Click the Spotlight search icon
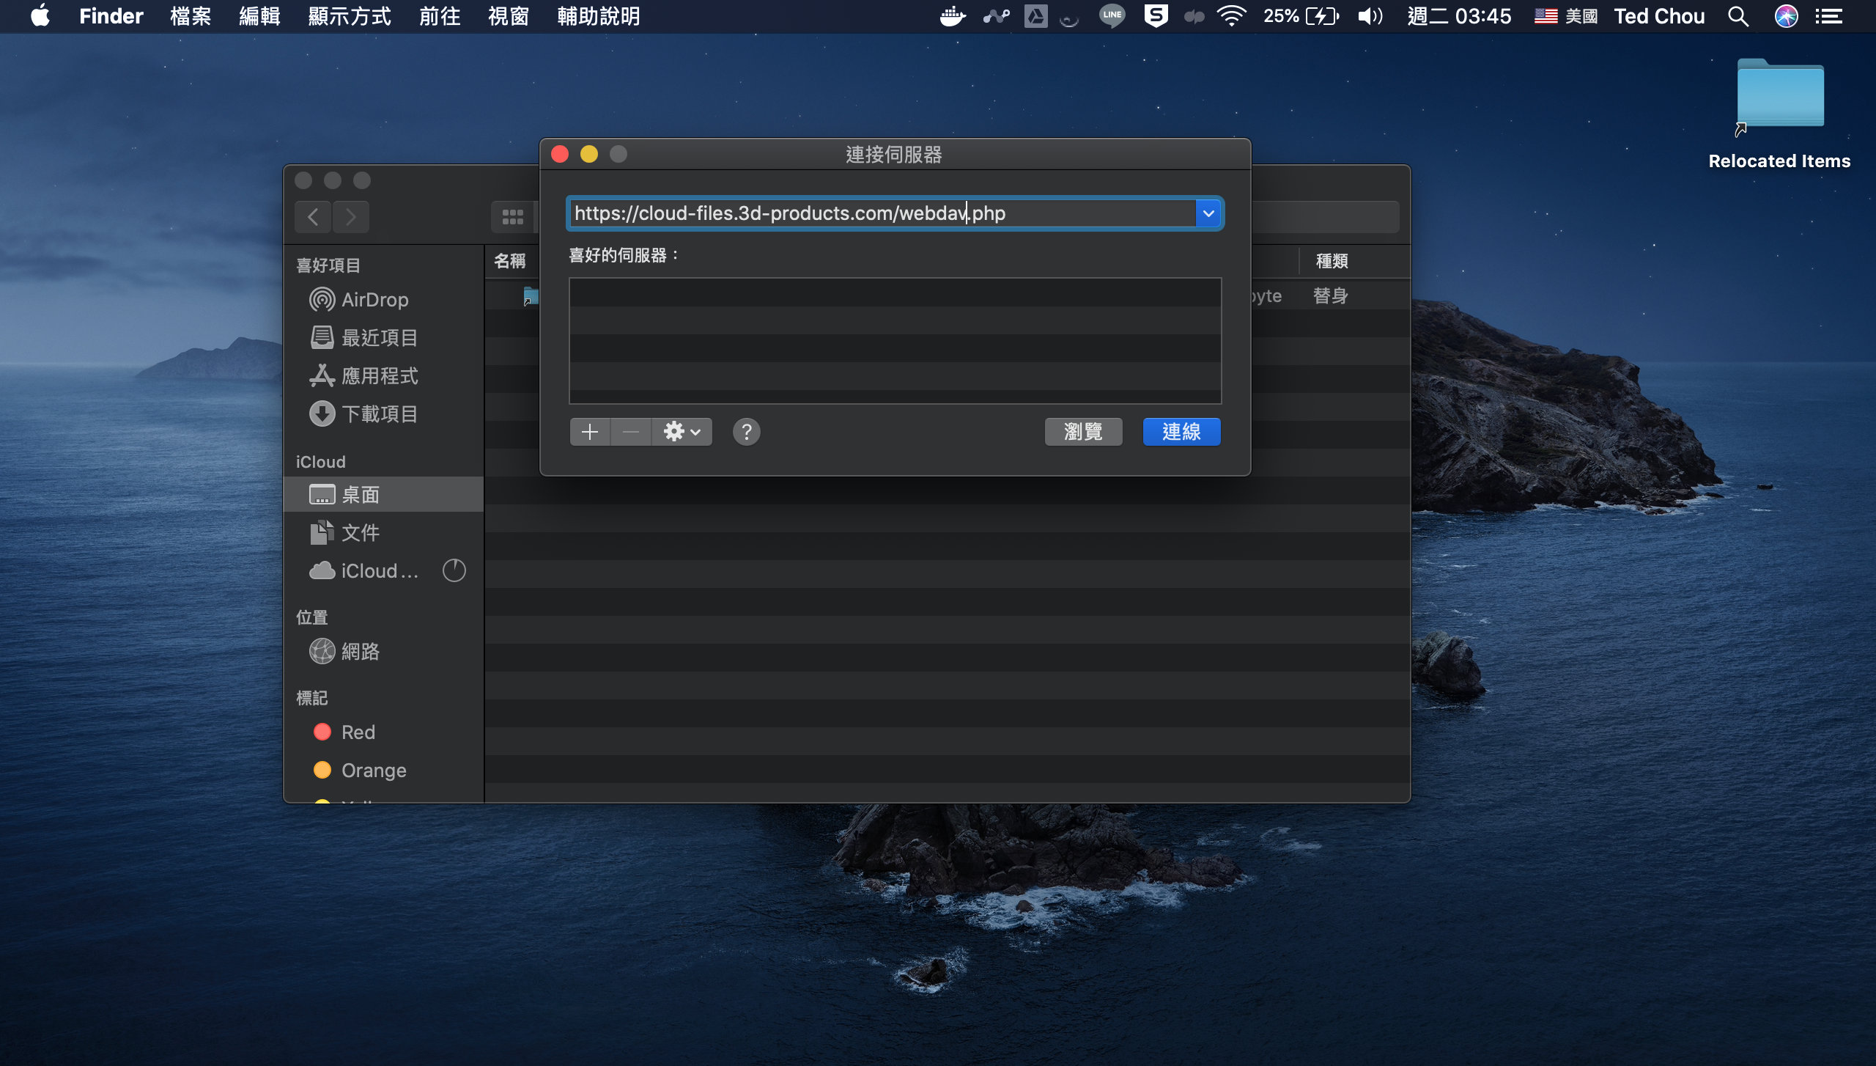This screenshot has width=1876, height=1066. tap(1738, 16)
